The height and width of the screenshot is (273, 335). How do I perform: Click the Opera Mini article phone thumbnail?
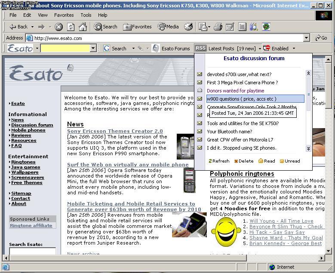click(x=189, y=180)
